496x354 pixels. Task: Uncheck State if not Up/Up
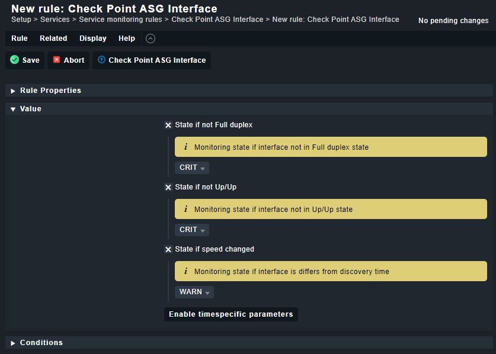click(x=168, y=188)
